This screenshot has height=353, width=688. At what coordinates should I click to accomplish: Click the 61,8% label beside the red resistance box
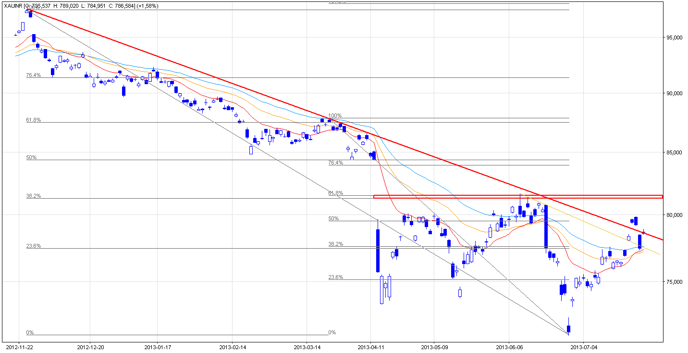point(335,193)
